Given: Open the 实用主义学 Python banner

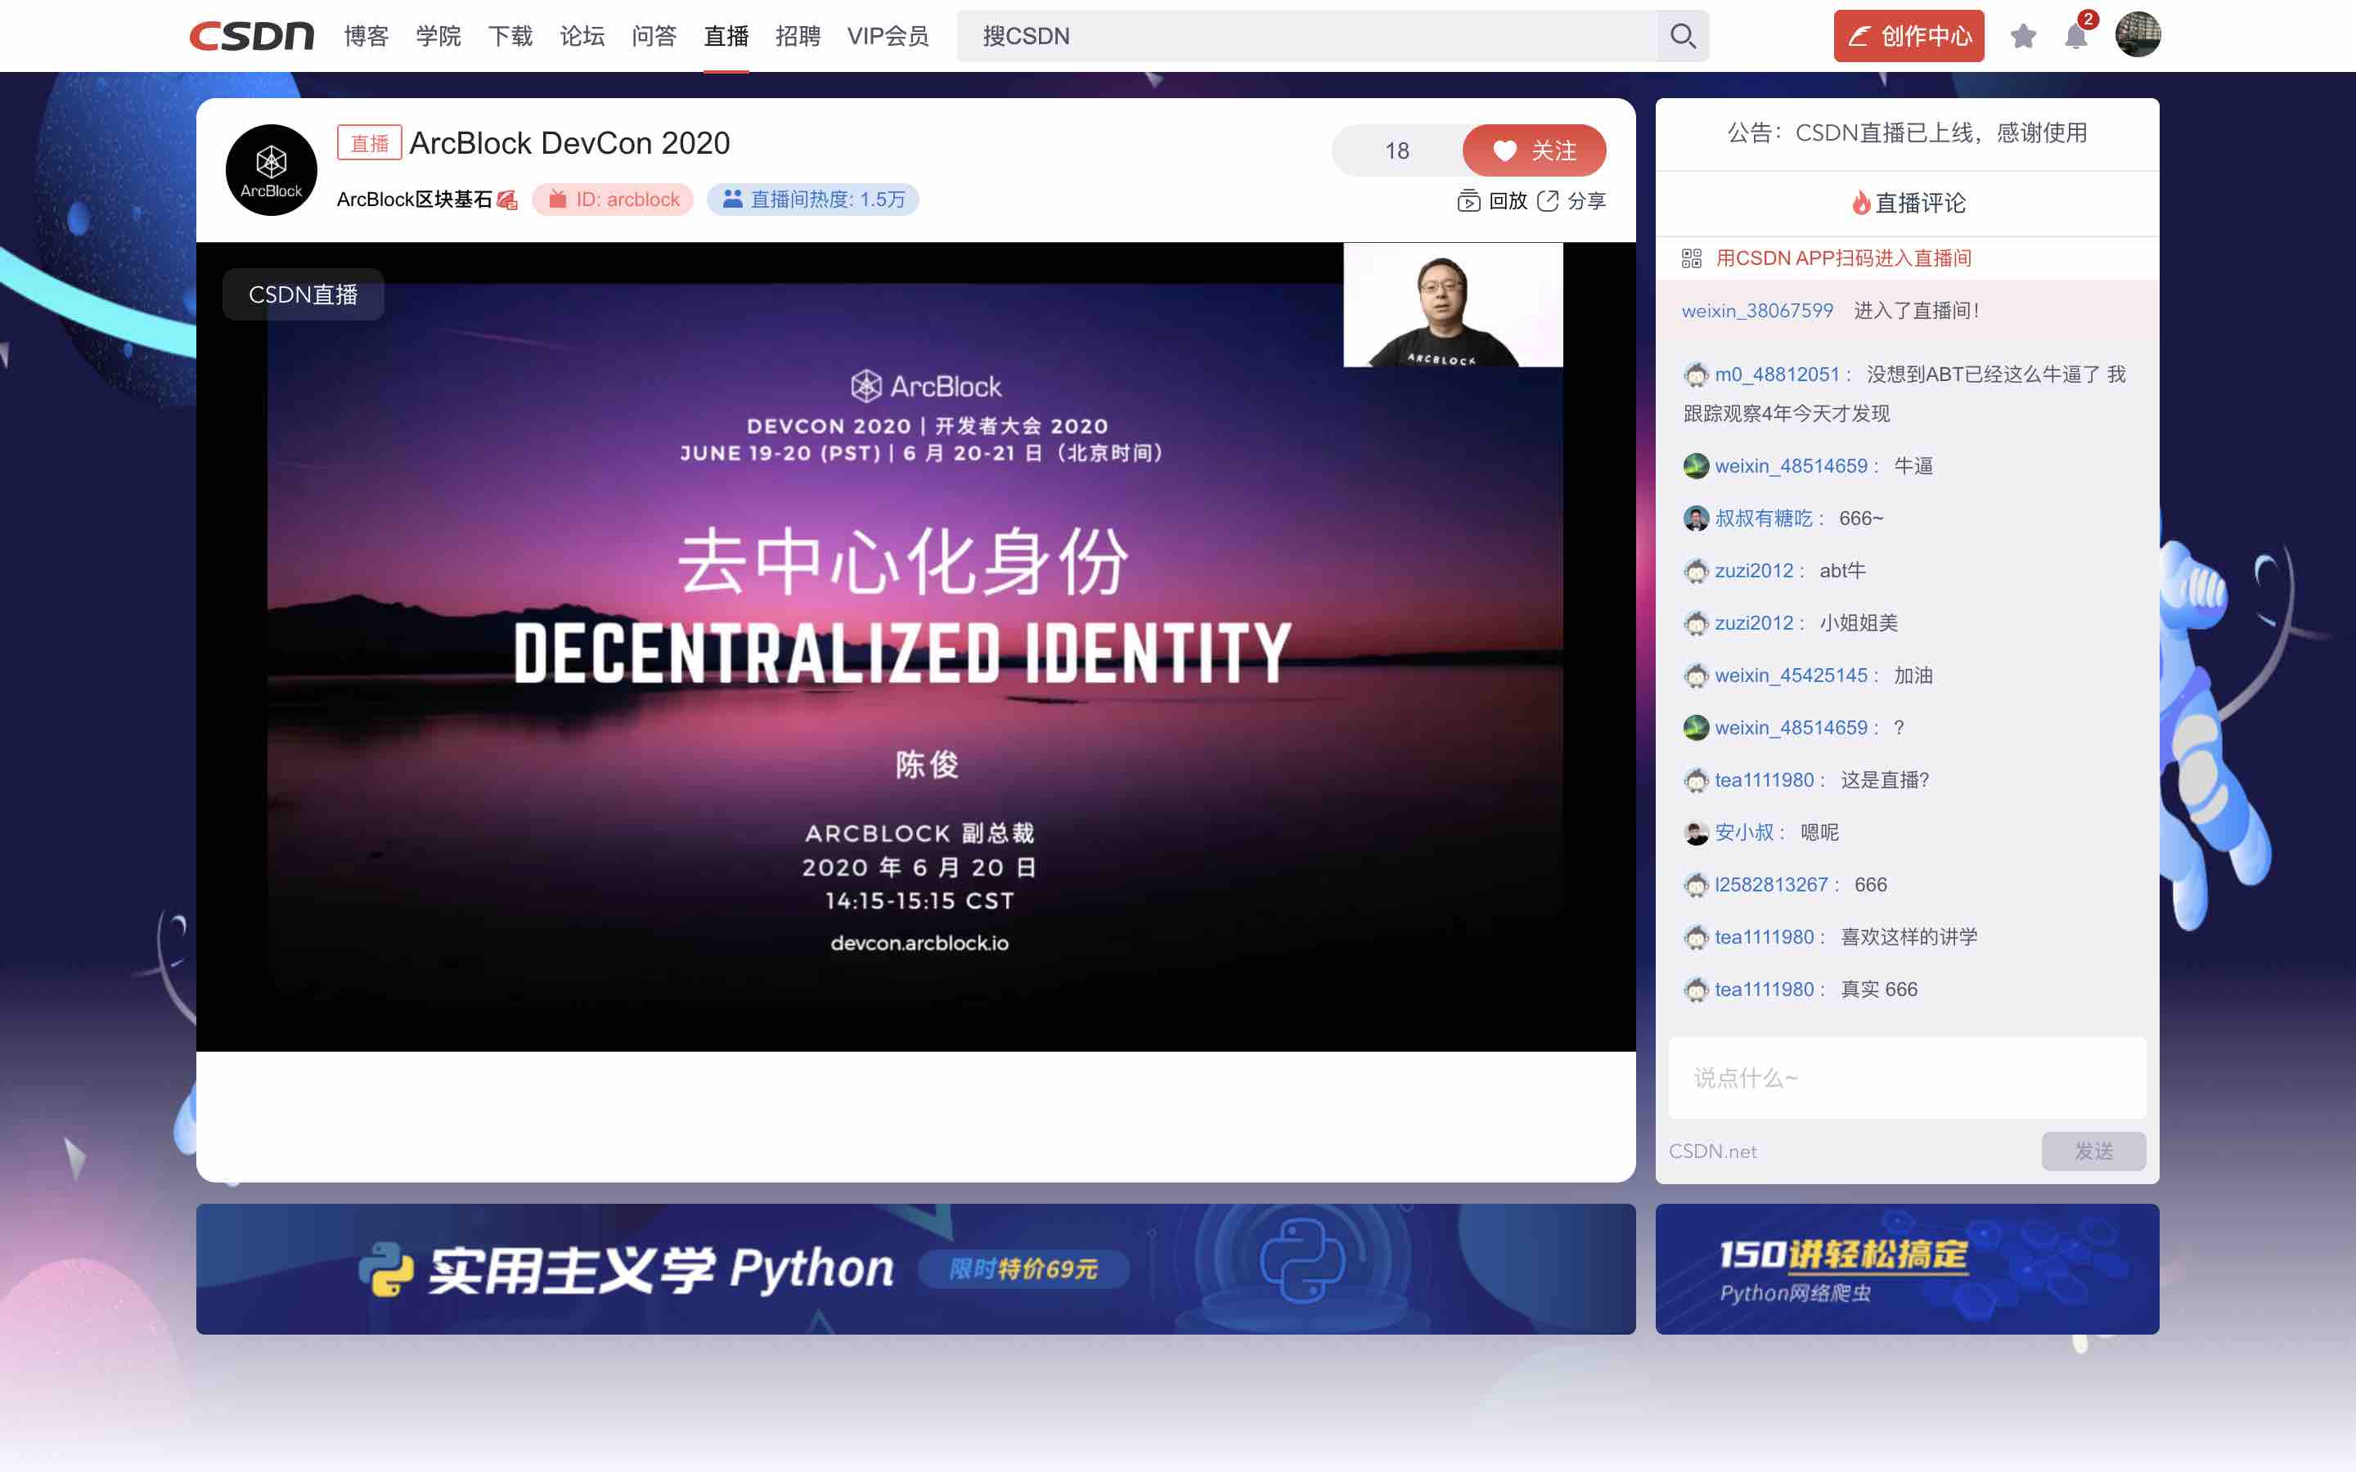Looking at the screenshot, I should tap(915, 1268).
